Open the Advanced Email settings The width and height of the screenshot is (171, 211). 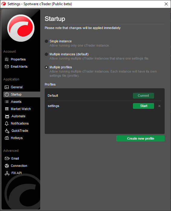coord(15,158)
